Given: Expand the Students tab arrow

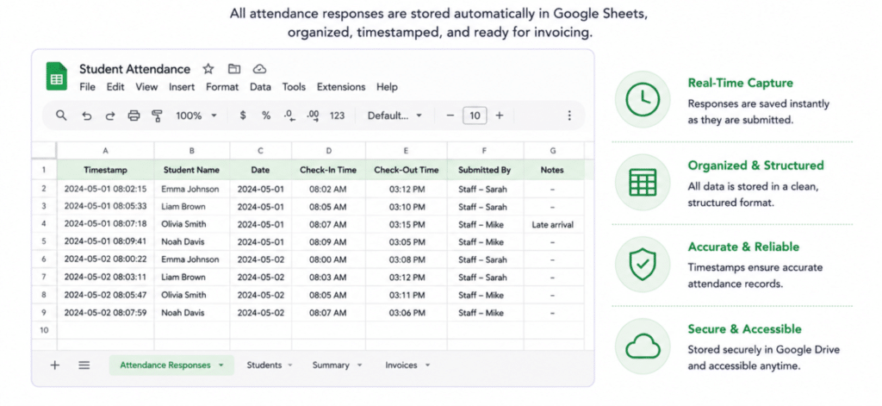Looking at the screenshot, I should (290, 365).
